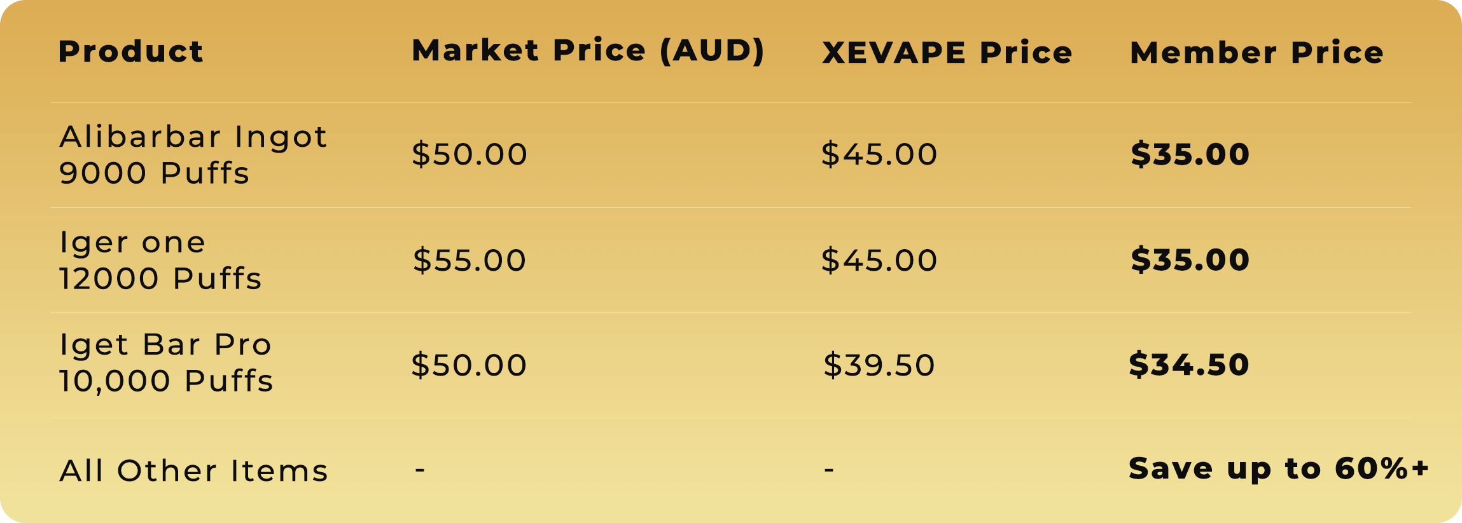Click the Product column header

tap(130, 51)
